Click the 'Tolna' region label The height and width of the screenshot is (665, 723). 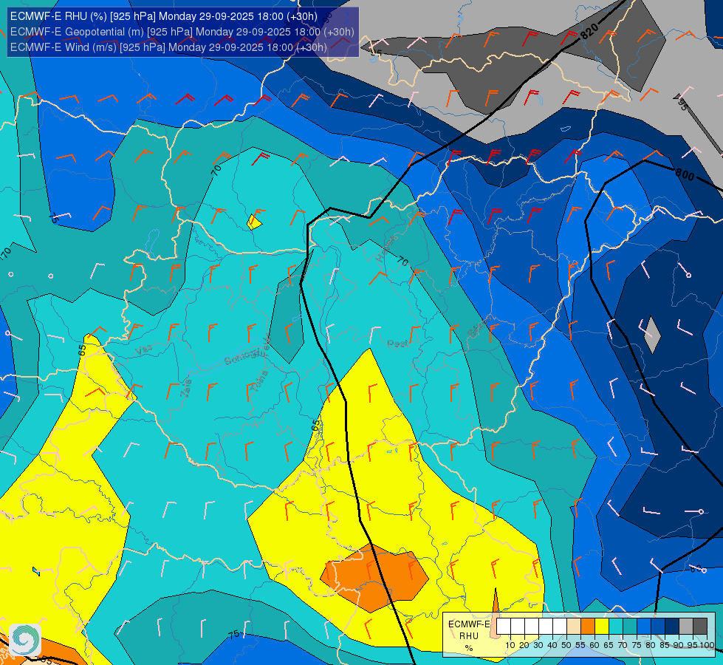(258, 382)
